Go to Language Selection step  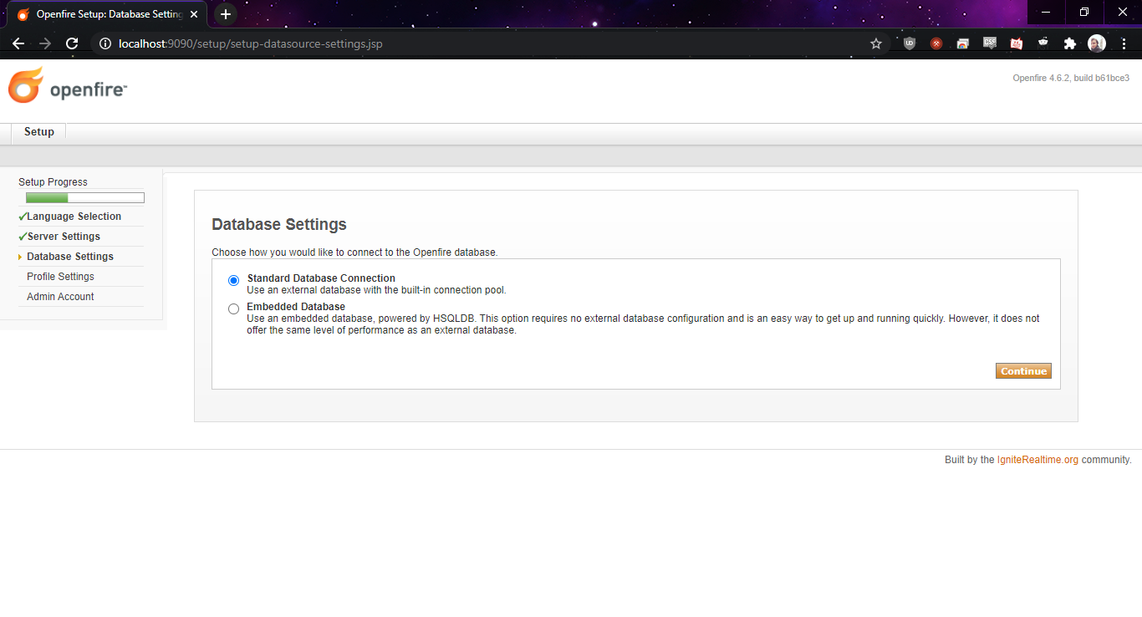[74, 217]
